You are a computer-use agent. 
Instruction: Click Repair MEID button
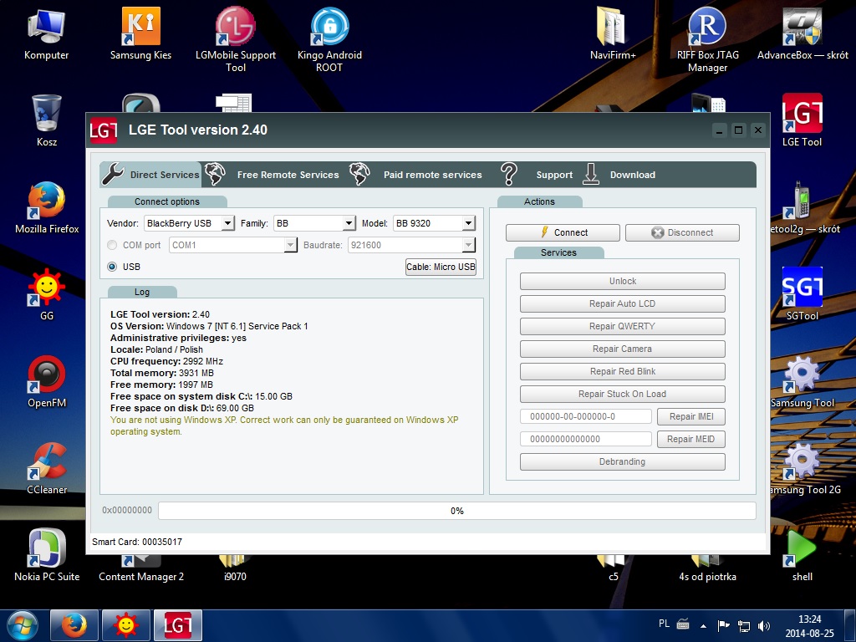click(x=691, y=439)
